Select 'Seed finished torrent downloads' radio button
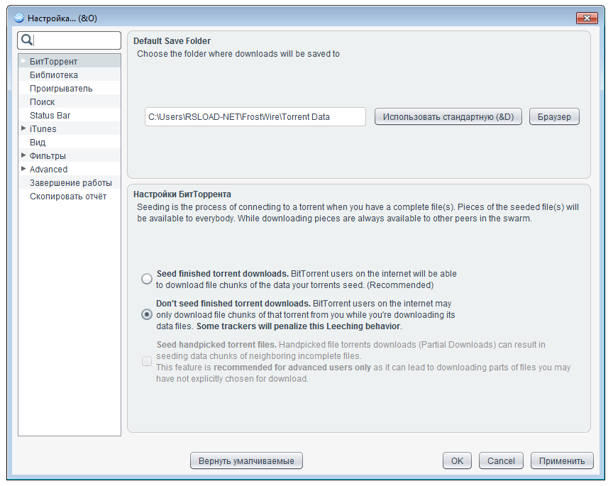The height and width of the screenshot is (486, 613). coord(147,279)
